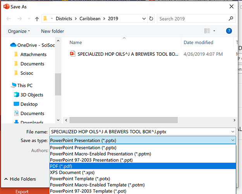Image resolution: width=242 pixels, height=194 pixels.
Task: Select the SPECIALIZED HOP OILS presentation file
Action: (x=124, y=54)
